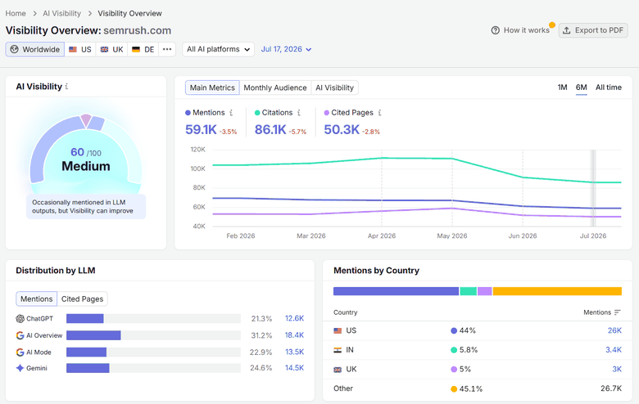639x404 pixels.
Task: Open the more regions ellipsis menu
Action: pyautogui.click(x=167, y=49)
